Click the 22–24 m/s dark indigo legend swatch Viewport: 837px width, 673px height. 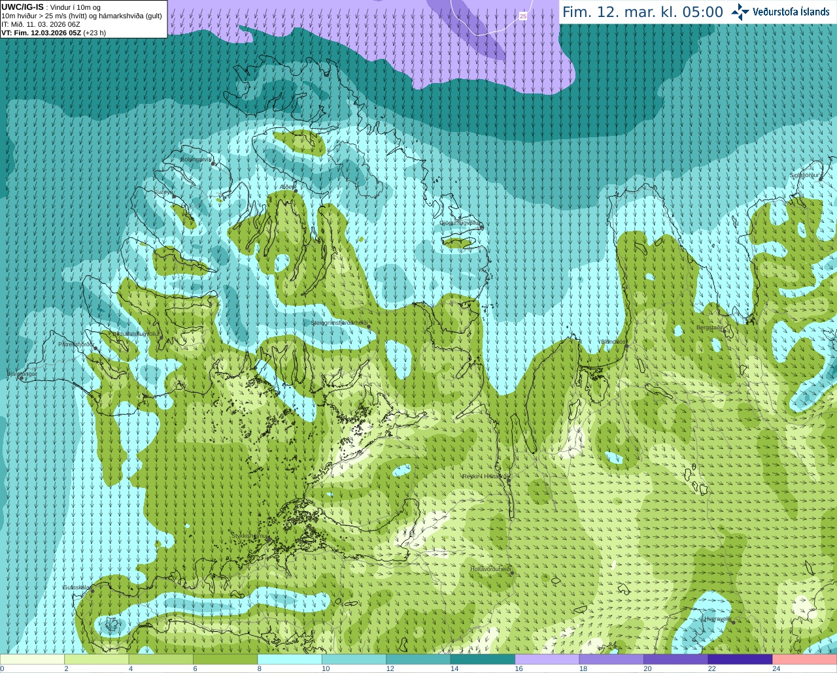(x=740, y=659)
